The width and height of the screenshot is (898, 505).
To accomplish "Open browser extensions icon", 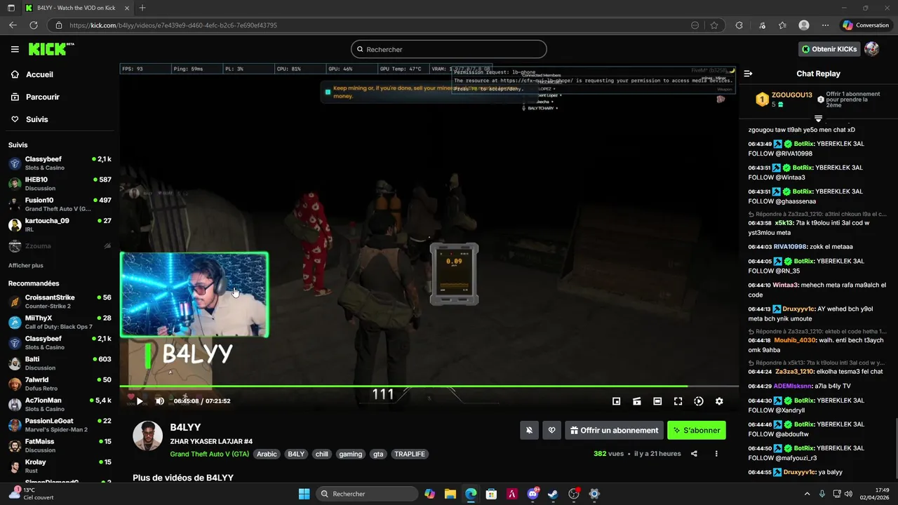I will click(x=739, y=25).
